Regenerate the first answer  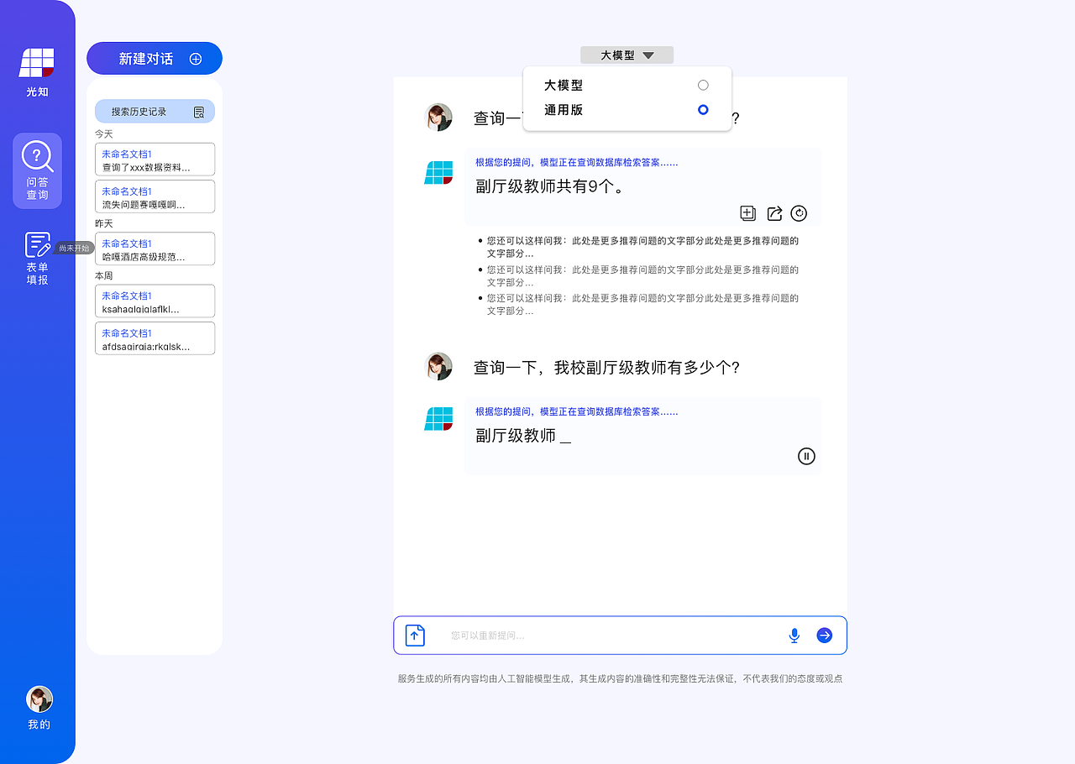799,213
